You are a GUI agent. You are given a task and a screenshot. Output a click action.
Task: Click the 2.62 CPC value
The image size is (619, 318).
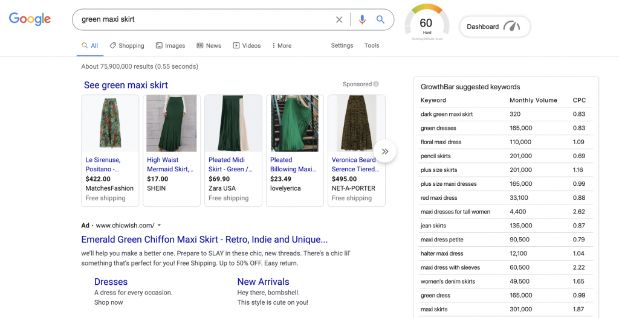[578, 212]
